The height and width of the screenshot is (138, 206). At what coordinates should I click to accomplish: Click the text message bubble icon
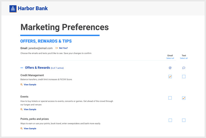pos(184,68)
